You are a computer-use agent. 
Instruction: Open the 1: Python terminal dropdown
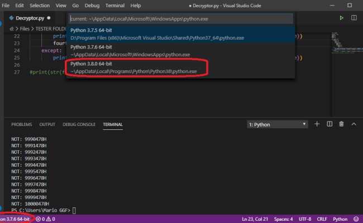pos(278,124)
